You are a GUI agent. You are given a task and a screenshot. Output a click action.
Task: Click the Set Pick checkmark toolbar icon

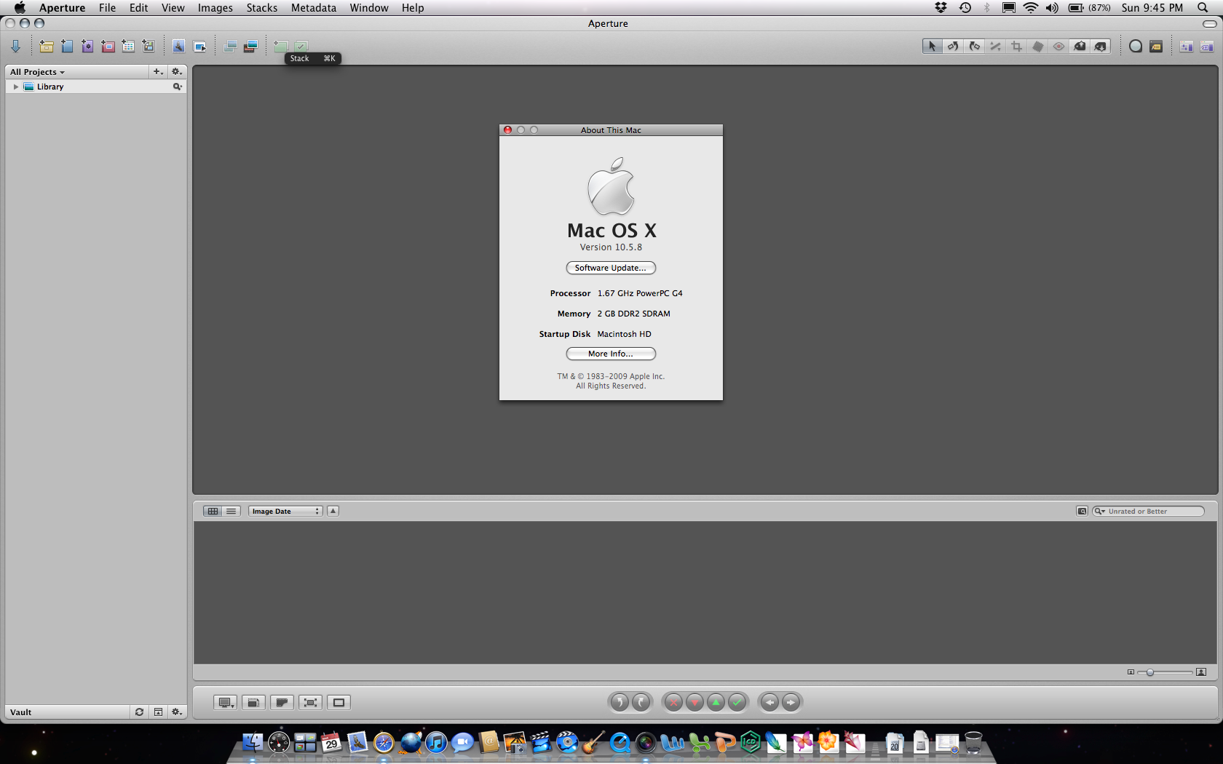click(301, 47)
